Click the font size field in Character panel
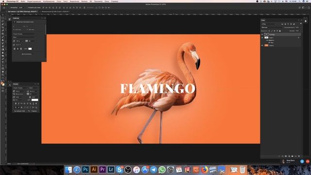Screen dimensions: 311x175 tap(20, 91)
